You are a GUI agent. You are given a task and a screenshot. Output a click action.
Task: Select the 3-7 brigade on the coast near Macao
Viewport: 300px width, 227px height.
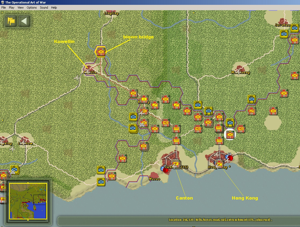click(x=112, y=176)
